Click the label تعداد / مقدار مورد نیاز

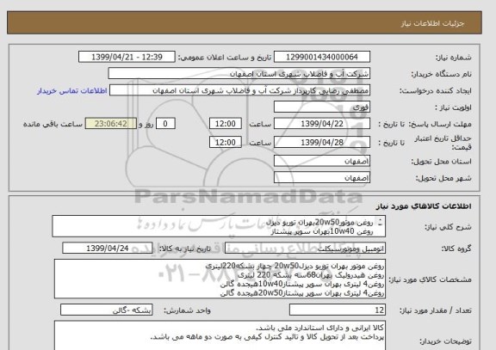[435, 310]
